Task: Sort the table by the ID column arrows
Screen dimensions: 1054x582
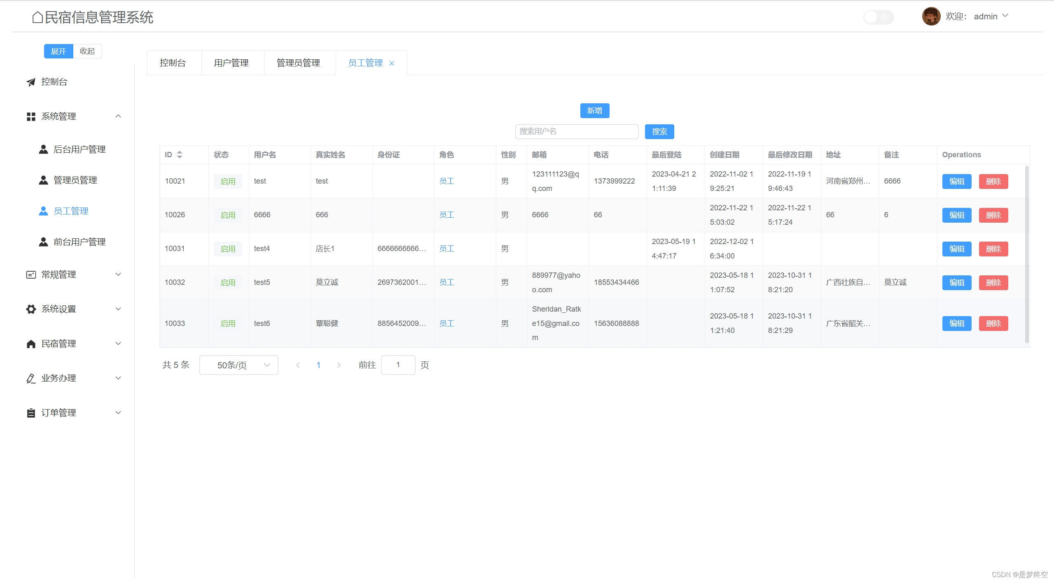Action: [180, 155]
